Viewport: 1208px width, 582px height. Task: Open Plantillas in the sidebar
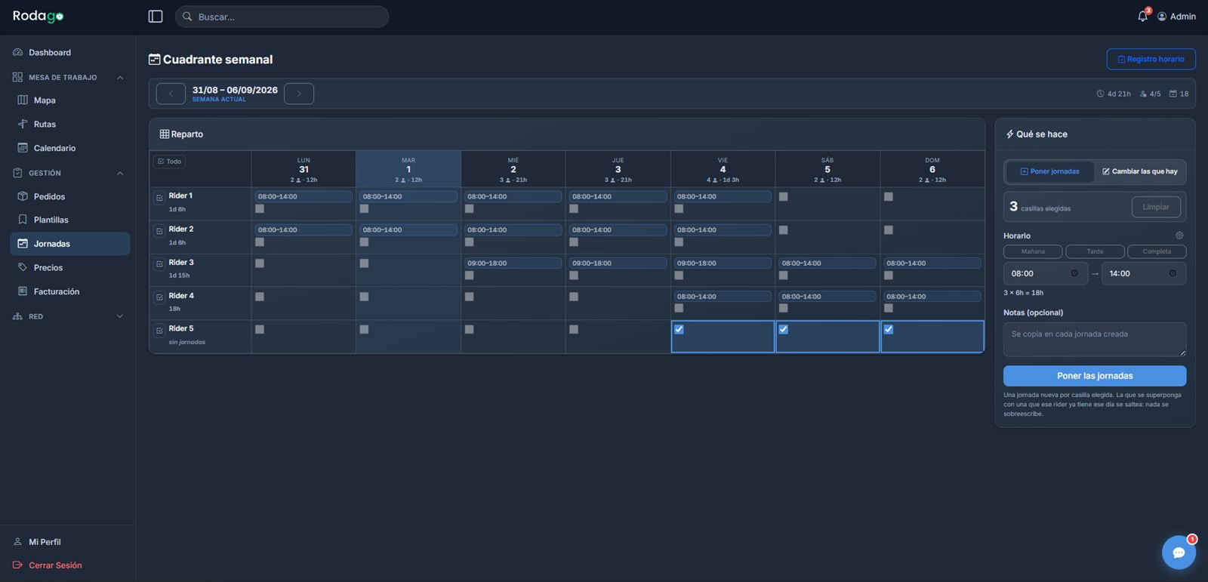point(70,220)
